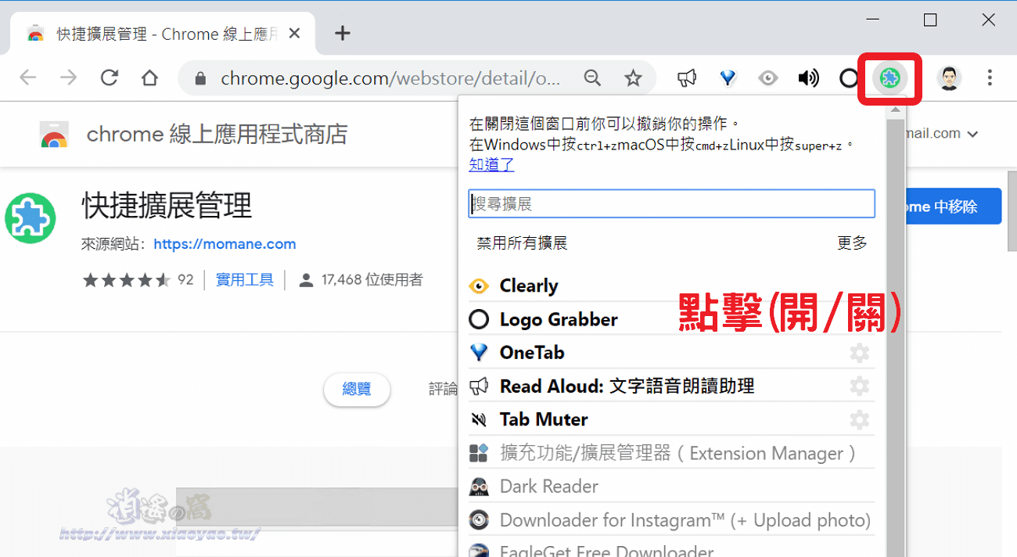This screenshot has height=557, width=1017.
Task: Click the Chrome Web Store logo
Action: (x=54, y=135)
